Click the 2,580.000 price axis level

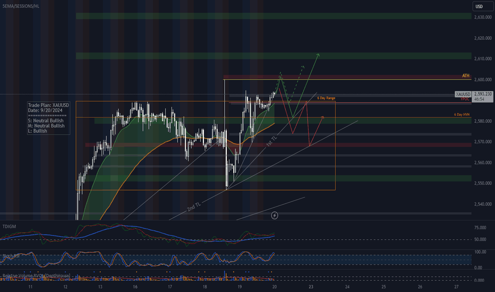point(483,121)
